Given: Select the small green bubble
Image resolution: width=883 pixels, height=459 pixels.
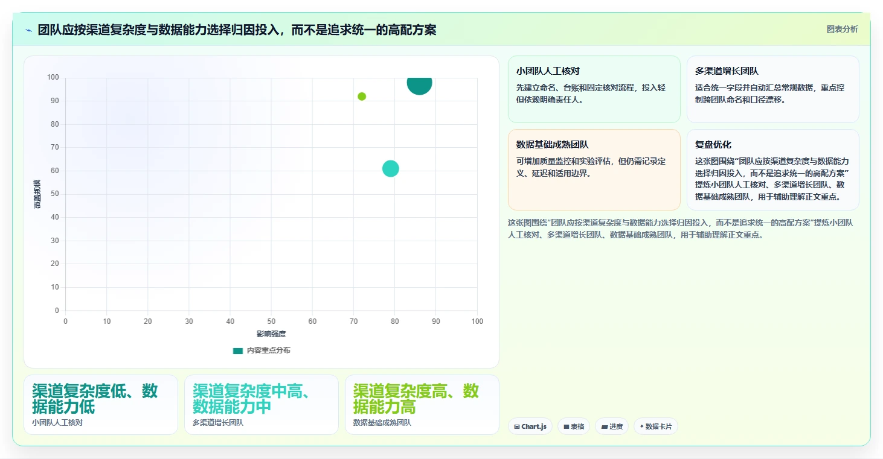Looking at the screenshot, I should coord(362,97).
